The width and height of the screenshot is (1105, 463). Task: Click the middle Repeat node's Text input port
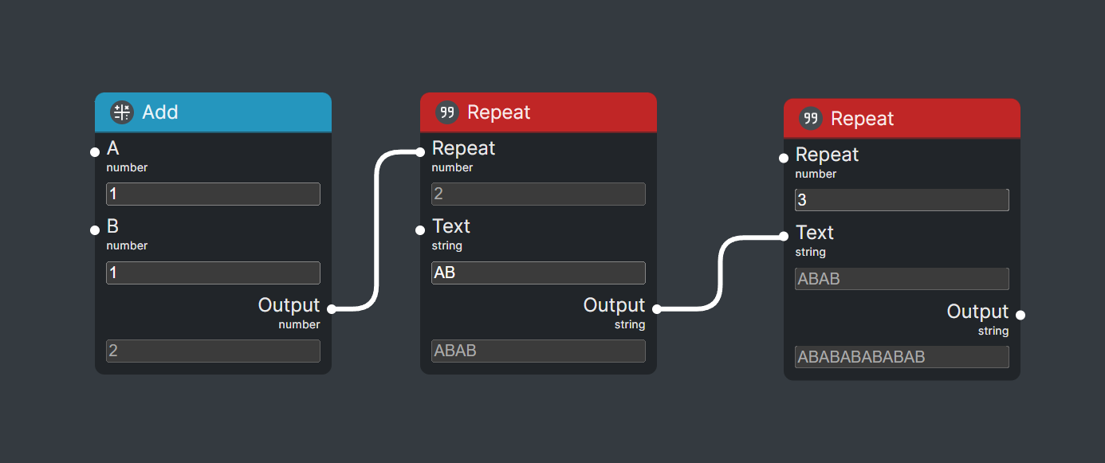tap(420, 230)
